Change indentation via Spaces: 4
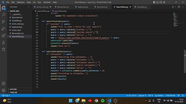Screen dimensions: 186x104 pos(142,95)
